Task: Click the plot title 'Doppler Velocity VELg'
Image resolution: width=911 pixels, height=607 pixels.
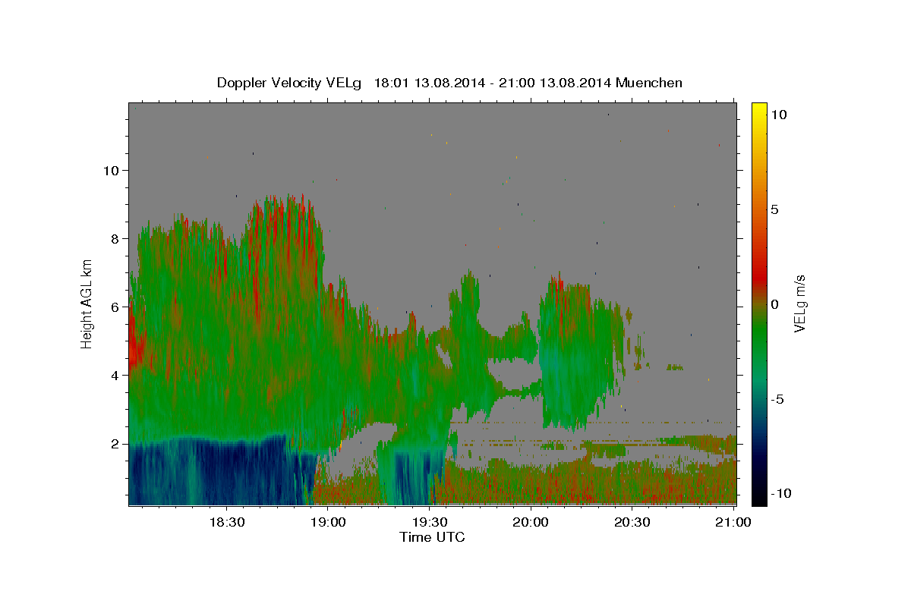Action: tap(291, 83)
